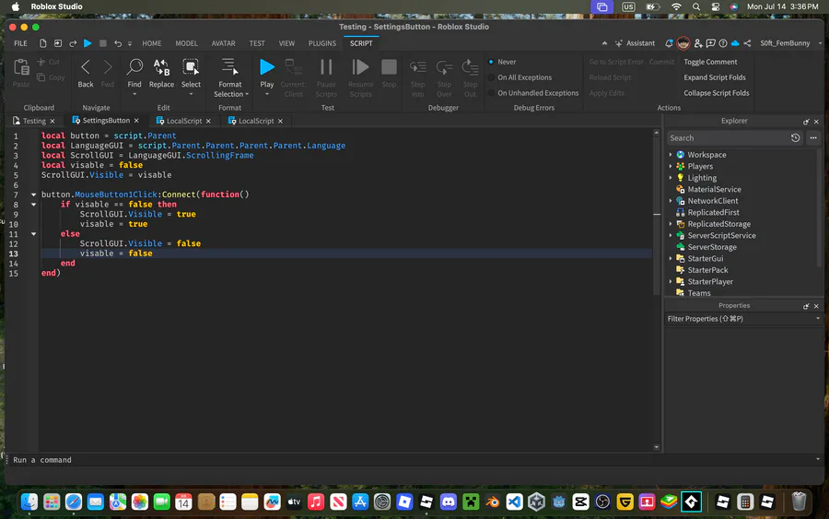This screenshot has width=829, height=519.
Task: Collapse the if block fold at line 8
Action: 33,205
